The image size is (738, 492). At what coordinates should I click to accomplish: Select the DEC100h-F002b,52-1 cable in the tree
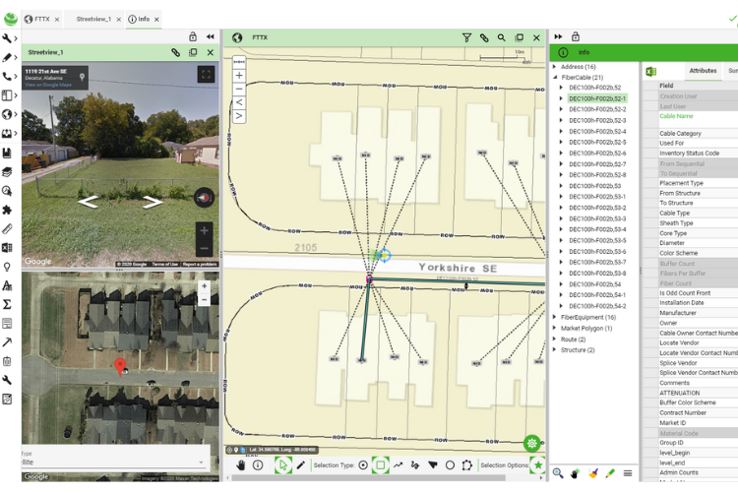click(x=597, y=98)
